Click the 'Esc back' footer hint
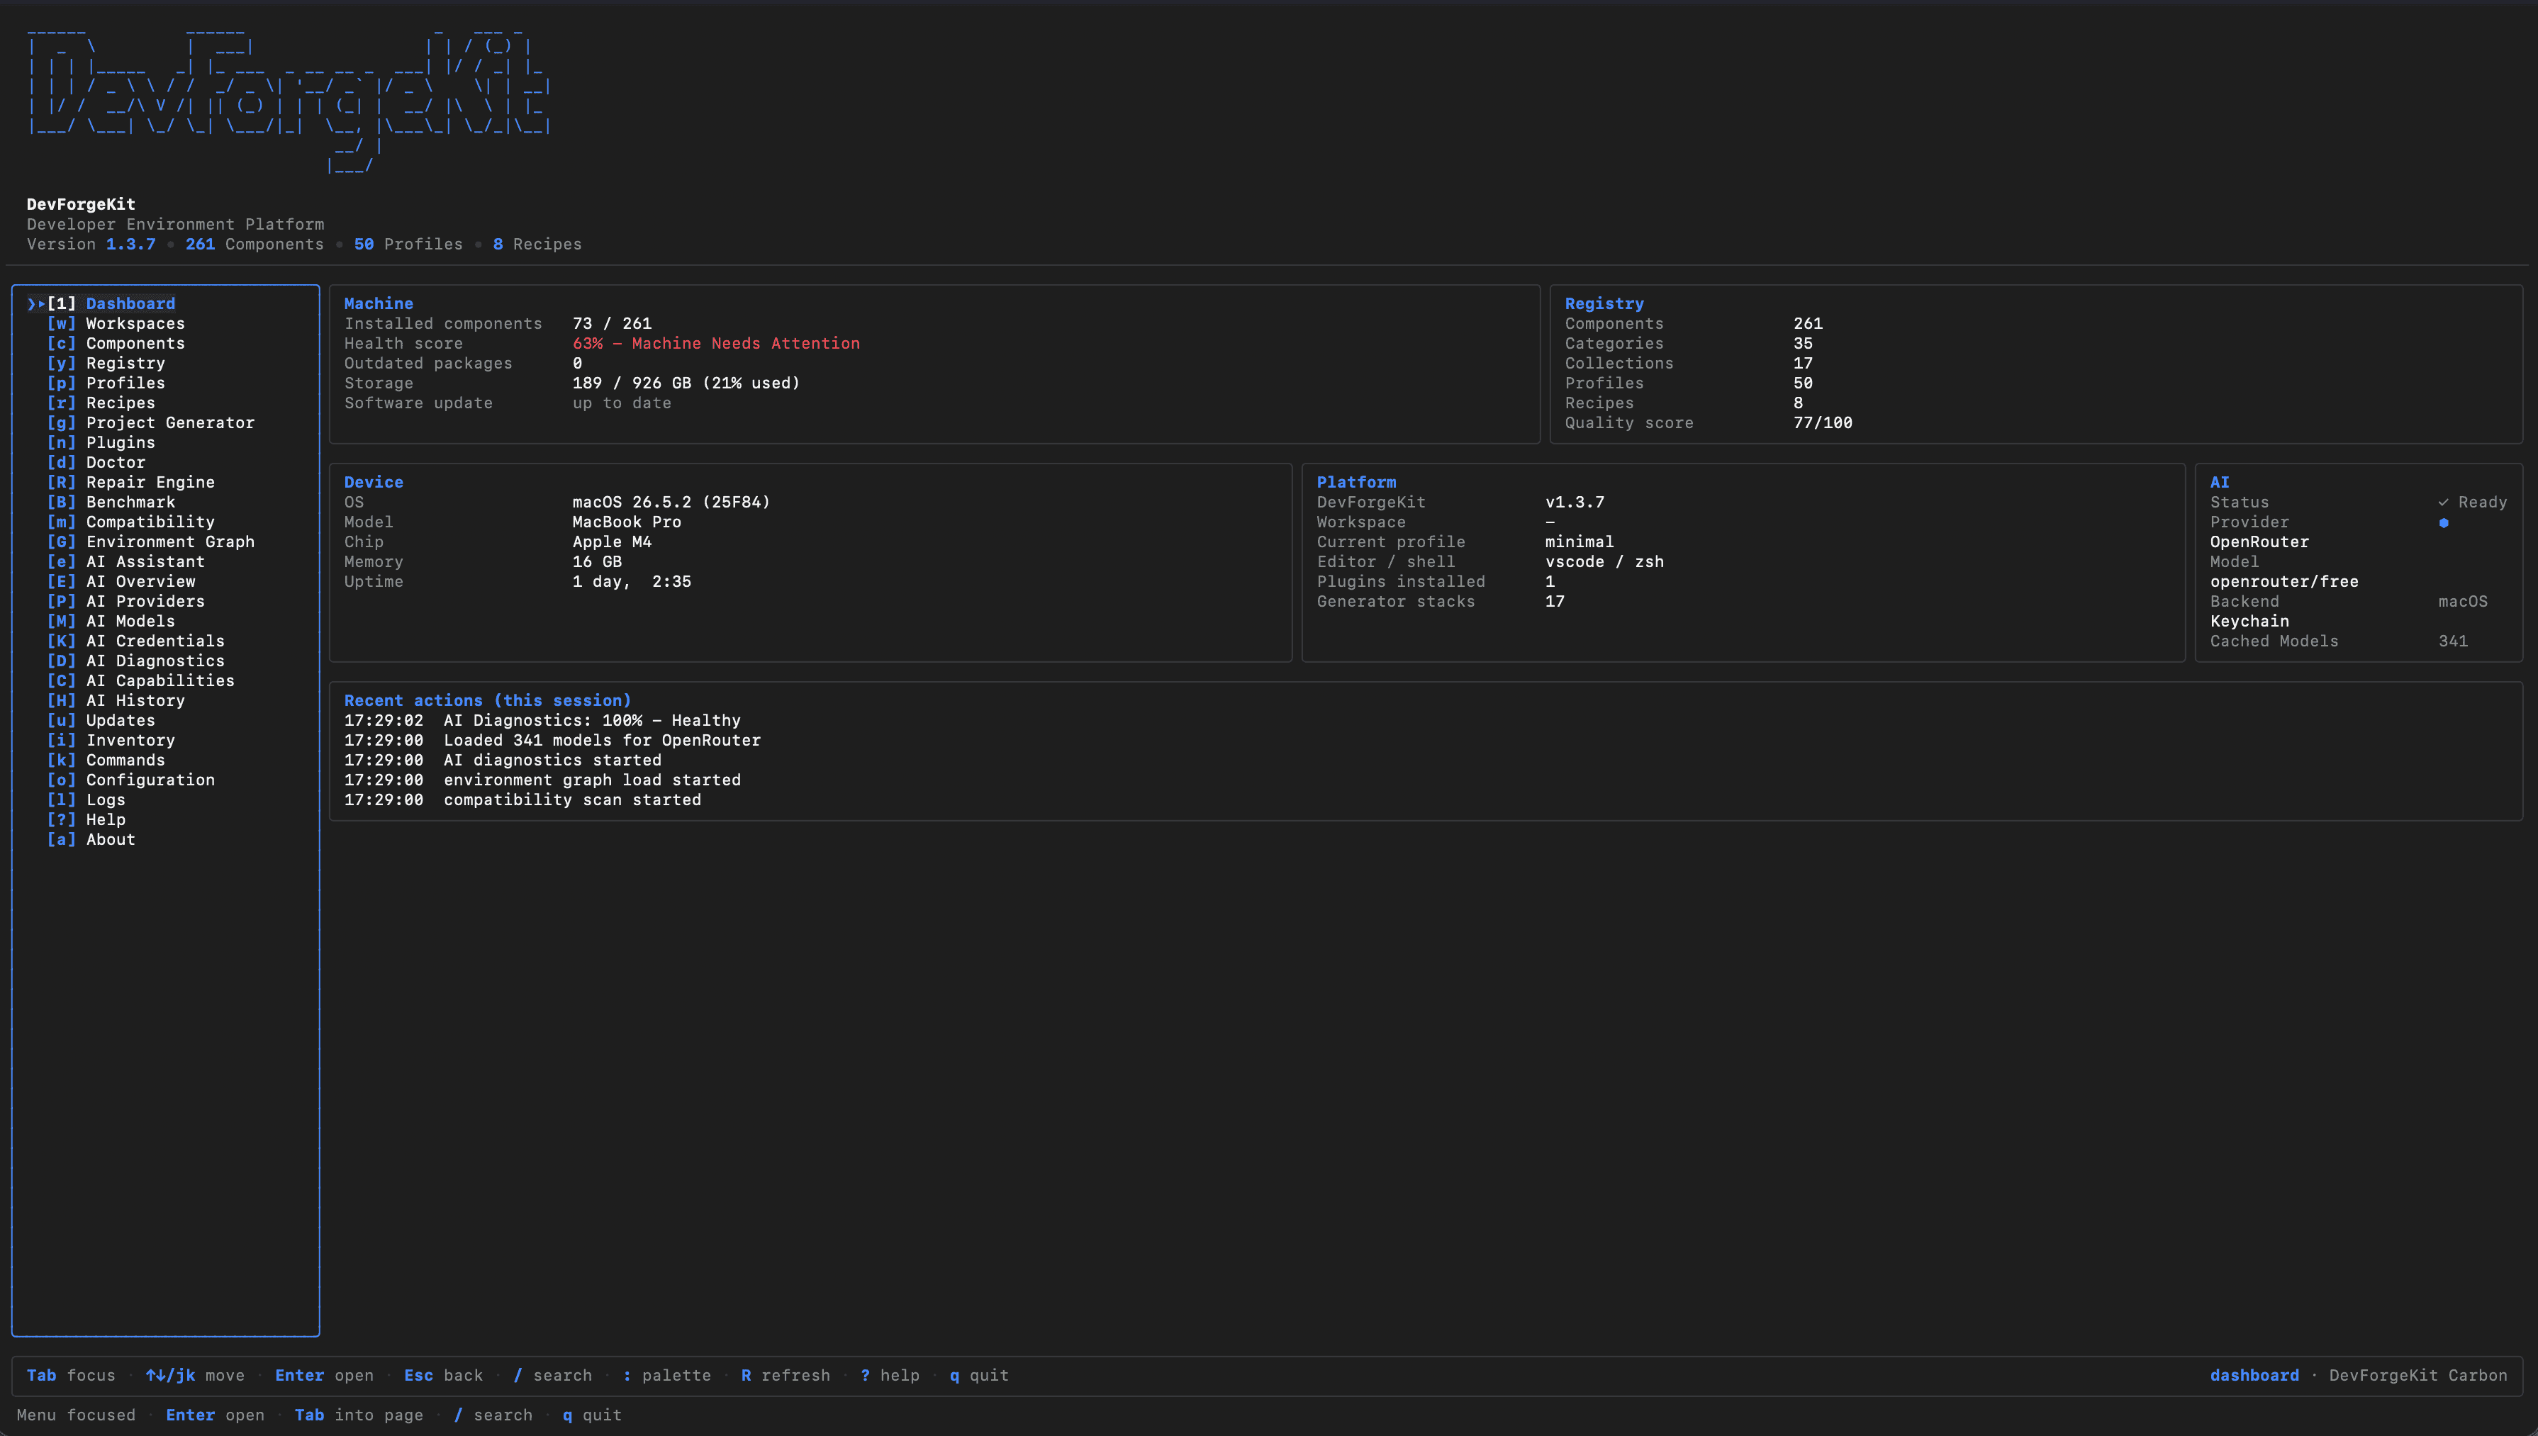This screenshot has width=2538, height=1436. click(x=443, y=1375)
